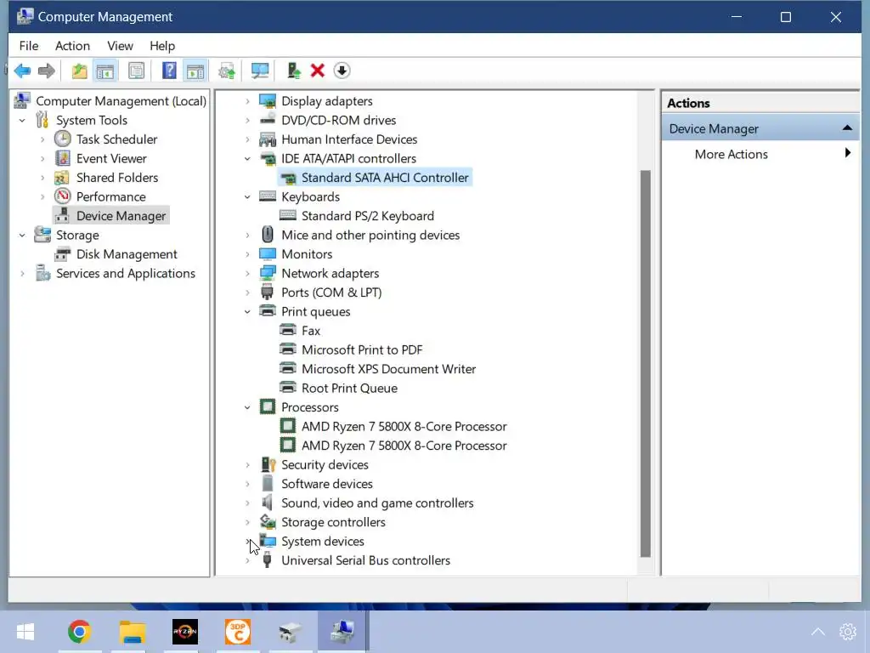Select Microsoft Print to PDF
The height and width of the screenshot is (653, 870).
coord(362,349)
